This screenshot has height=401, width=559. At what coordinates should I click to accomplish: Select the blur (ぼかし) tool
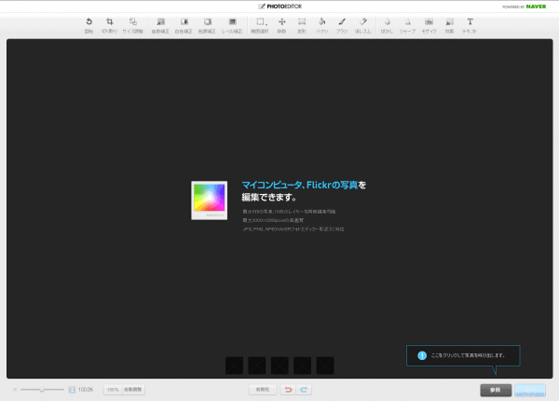click(x=388, y=23)
